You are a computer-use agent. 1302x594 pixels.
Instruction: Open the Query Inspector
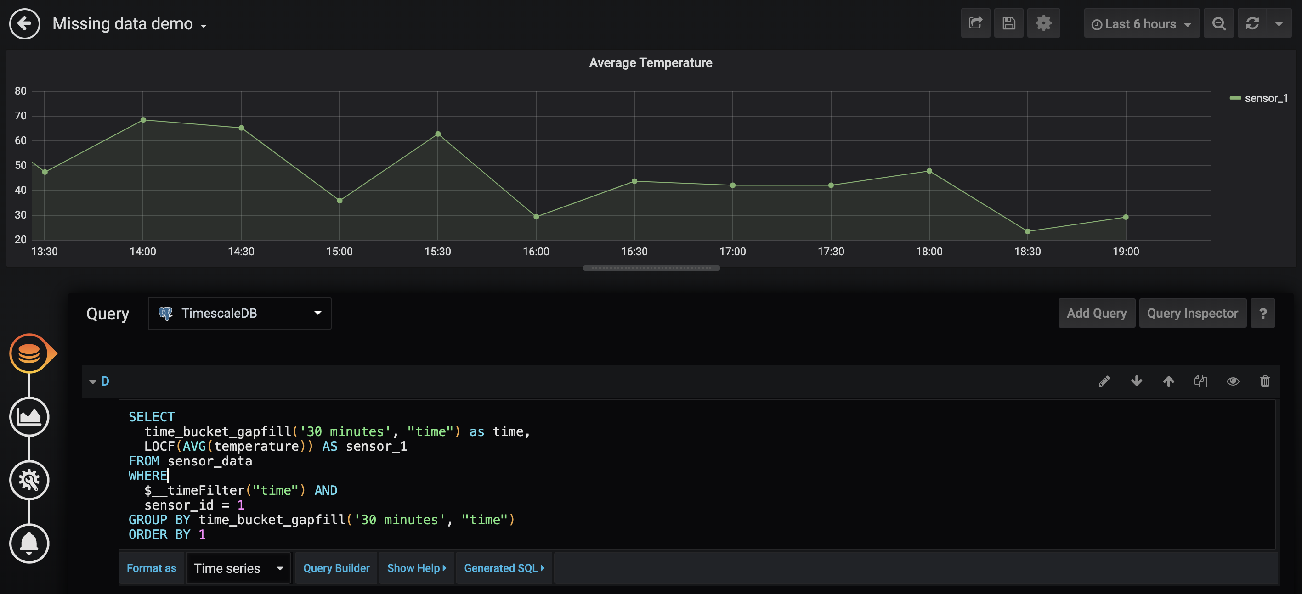[x=1192, y=313]
